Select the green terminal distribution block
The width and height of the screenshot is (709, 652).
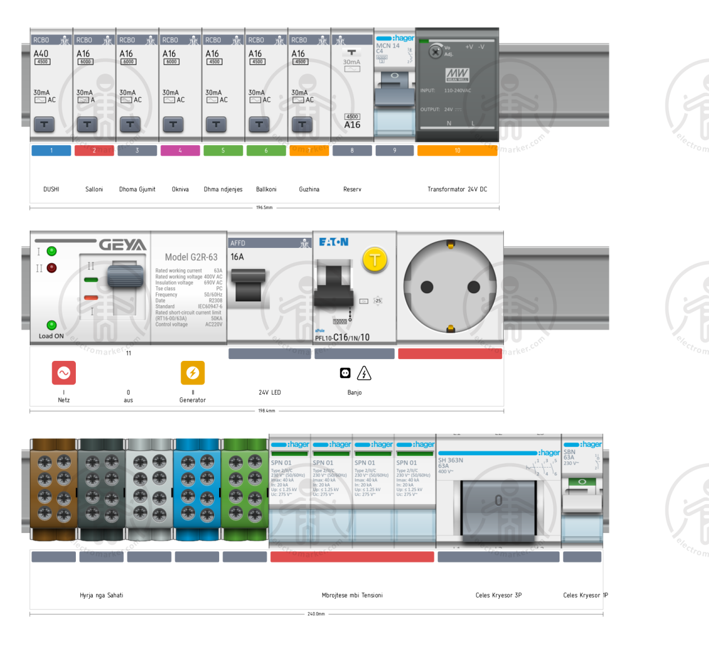pos(245,490)
